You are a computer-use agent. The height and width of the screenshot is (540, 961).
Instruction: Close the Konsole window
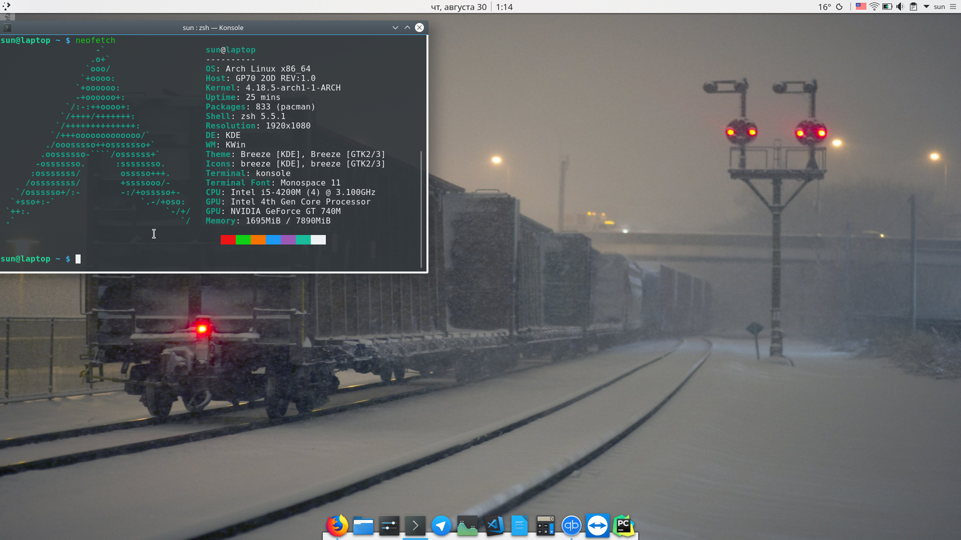419,27
